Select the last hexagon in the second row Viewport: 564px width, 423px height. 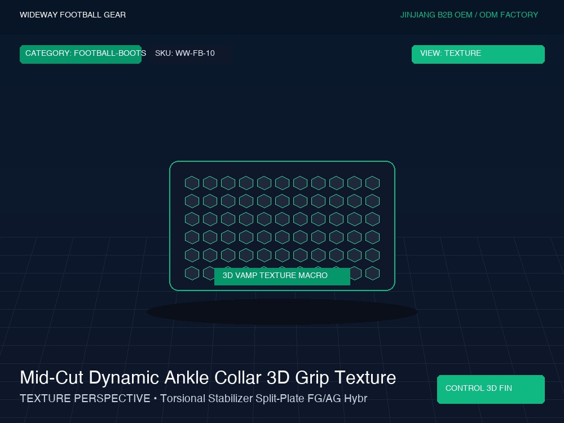(x=373, y=201)
